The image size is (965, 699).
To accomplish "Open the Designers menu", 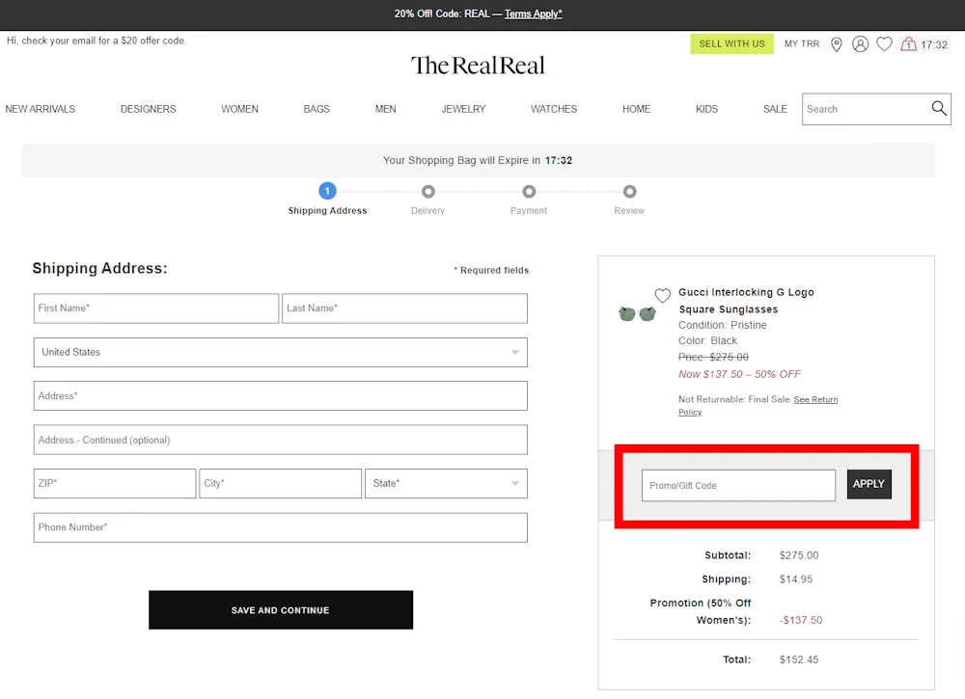I will (148, 109).
